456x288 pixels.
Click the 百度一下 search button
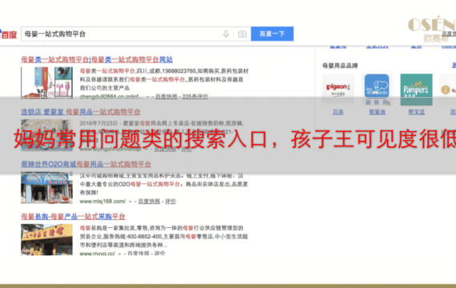coord(272,34)
